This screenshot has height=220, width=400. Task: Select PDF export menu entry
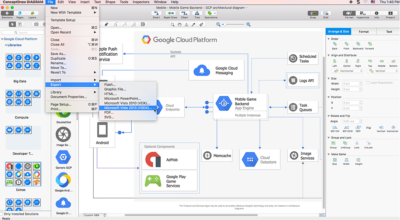[x=109, y=112]
